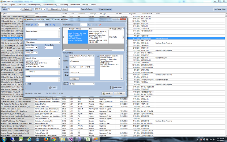227x142 pixels.
Task: Click the Advanced button
Action: point(54,9)
